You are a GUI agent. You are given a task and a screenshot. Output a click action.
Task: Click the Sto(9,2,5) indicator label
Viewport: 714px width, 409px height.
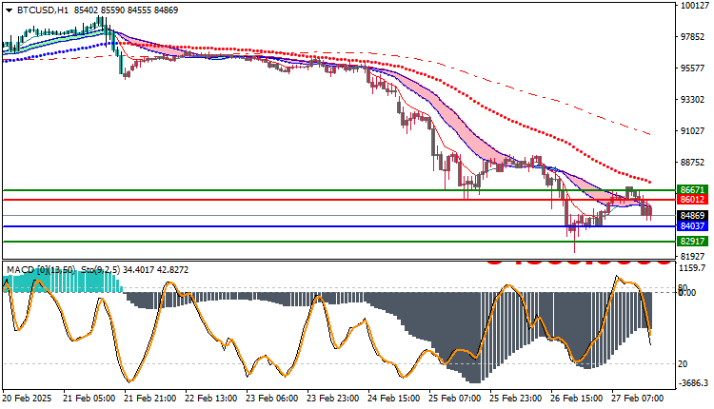point(101,270)
